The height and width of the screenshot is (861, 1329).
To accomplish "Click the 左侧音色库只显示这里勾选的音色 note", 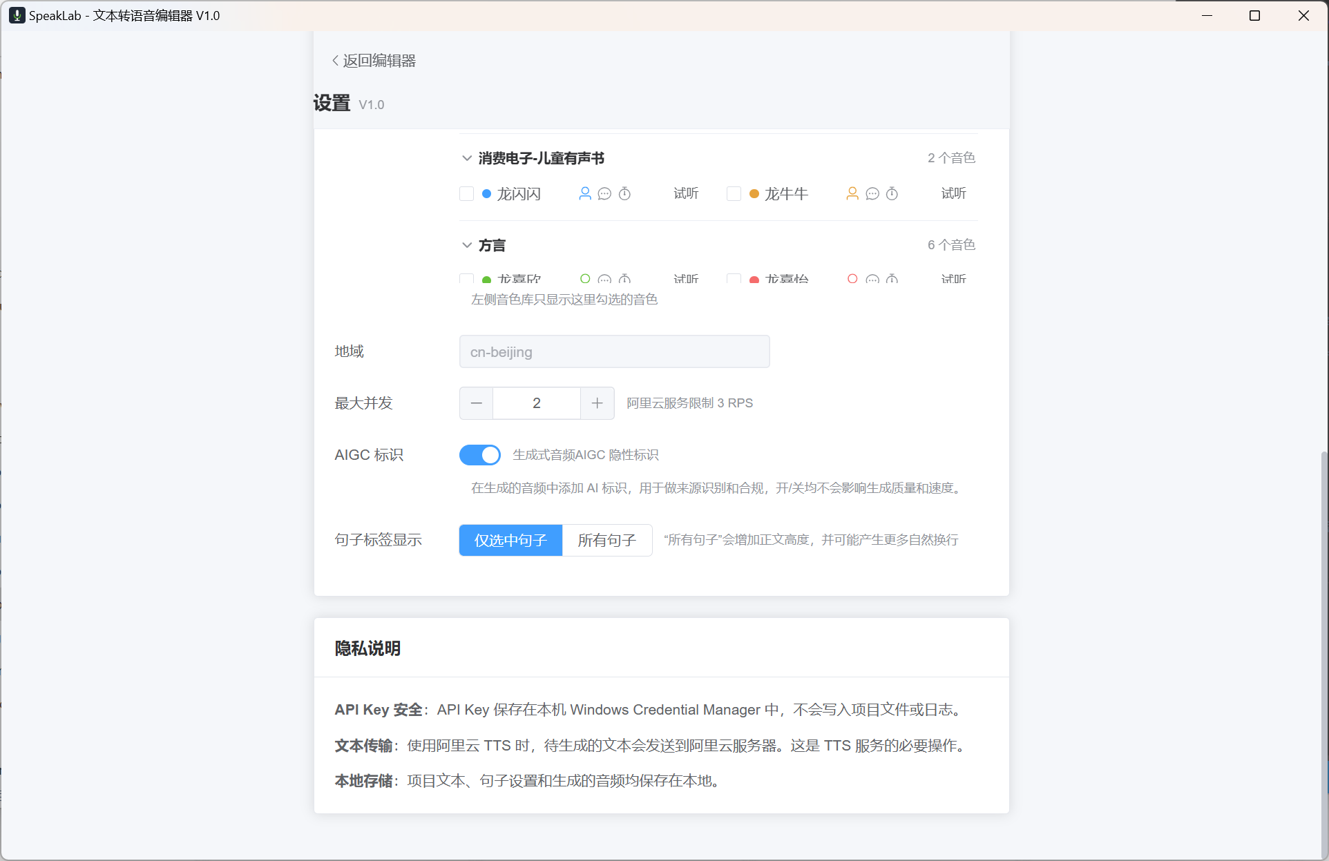I will (564, 300).
